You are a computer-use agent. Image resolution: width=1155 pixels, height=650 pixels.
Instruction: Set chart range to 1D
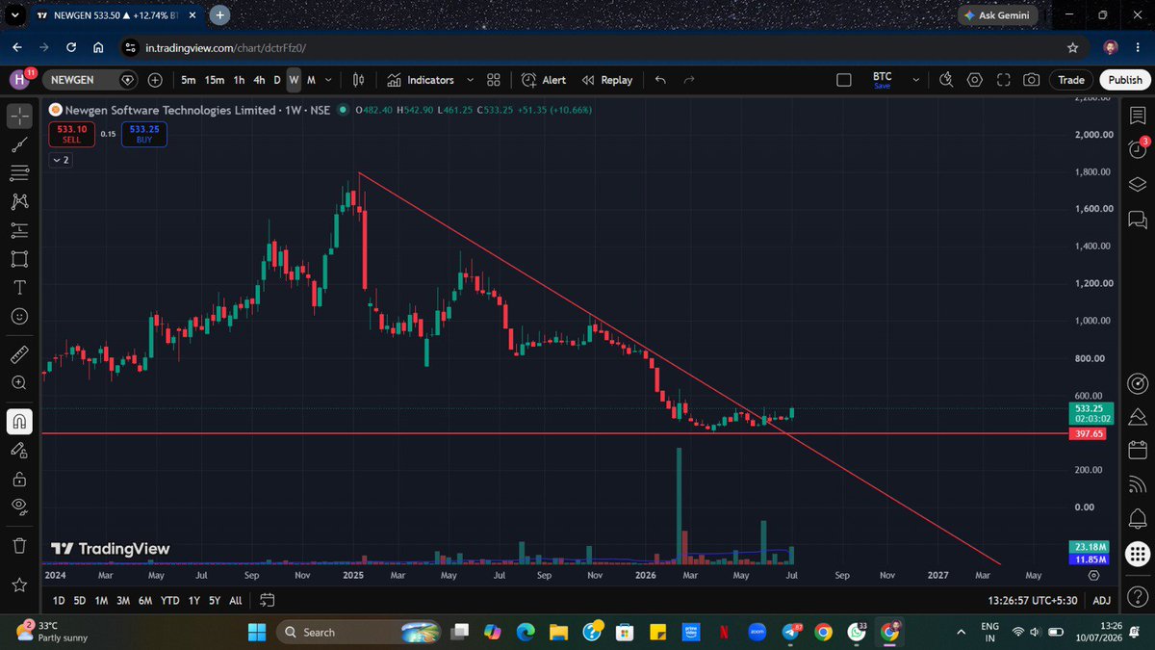coord(59,600)
